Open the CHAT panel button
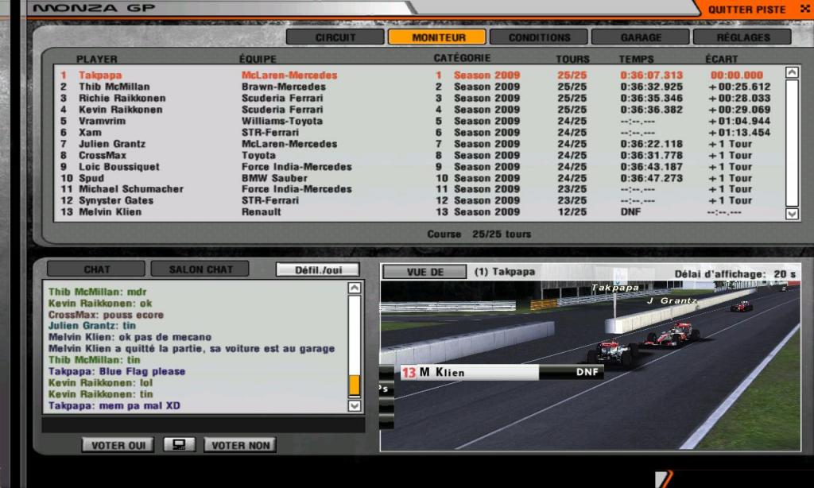814x488 pixels. (x=96, y=269)
